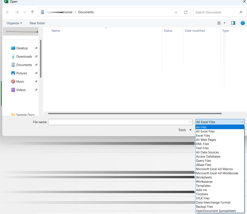This screenshot has width=247, height=214.
Task: Select Templates option
Action: click(220, 186)
